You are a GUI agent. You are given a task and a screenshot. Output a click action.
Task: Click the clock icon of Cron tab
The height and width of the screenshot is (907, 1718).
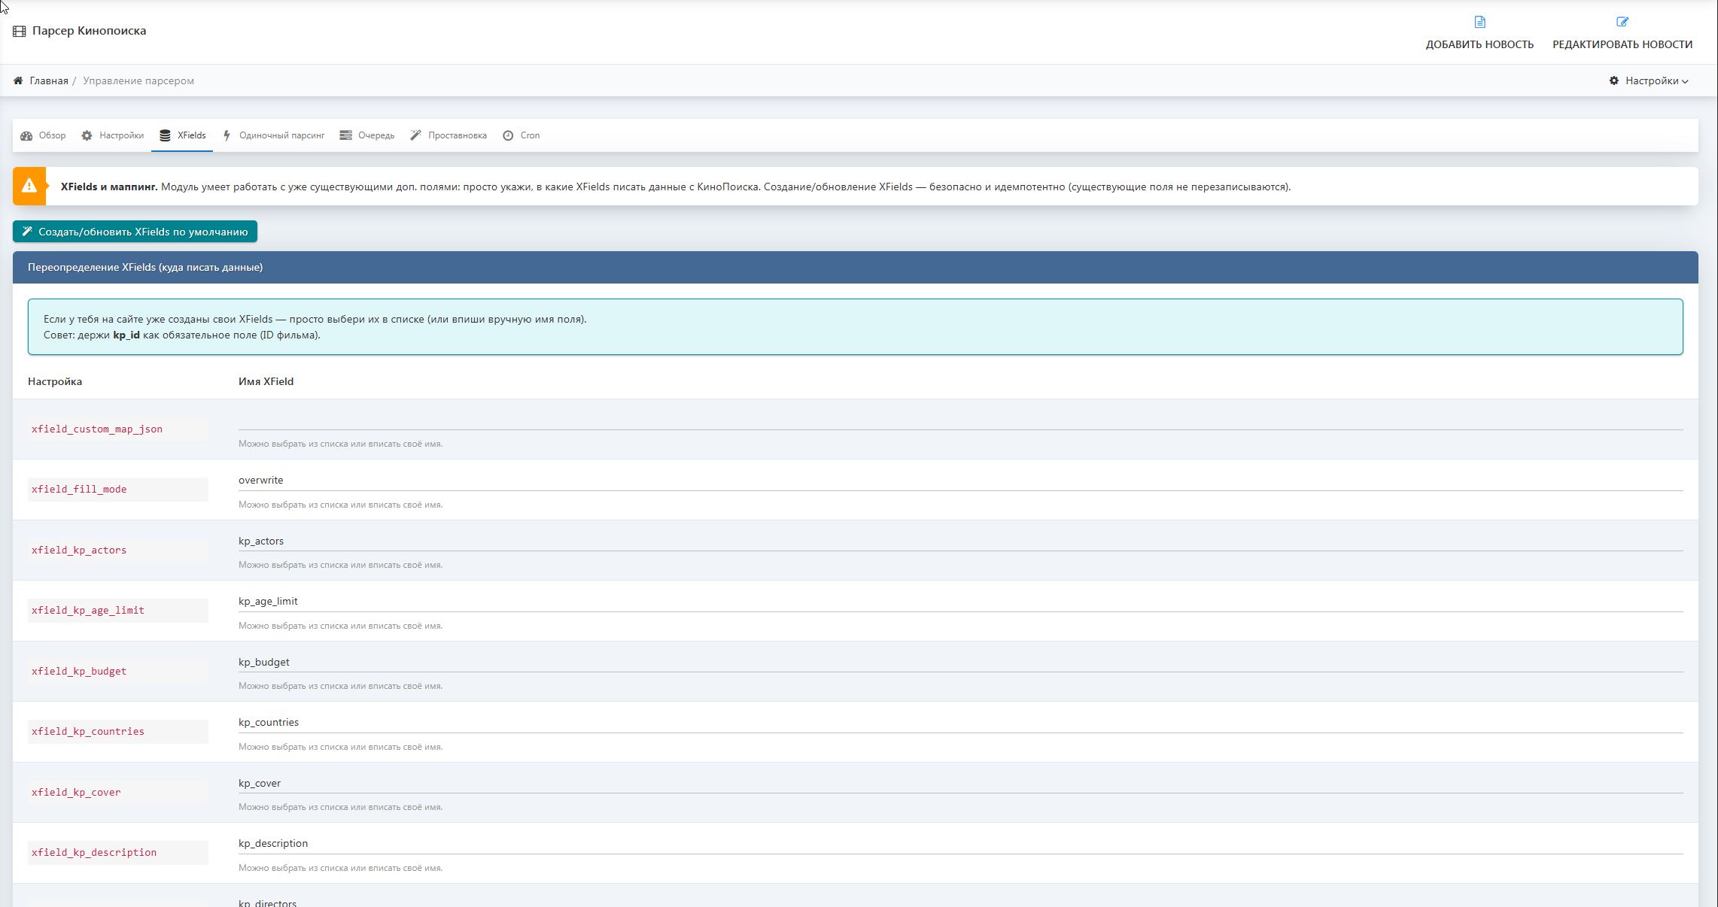pyautogui.click(x=508, y=135)
